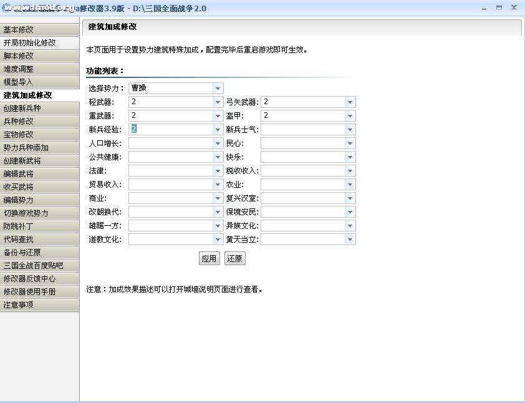Expand the 弓矢武器 dropdown arrow
Viewport: 525px width, 403px height.
350,102
